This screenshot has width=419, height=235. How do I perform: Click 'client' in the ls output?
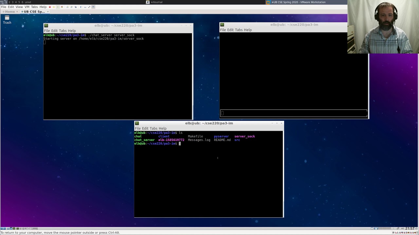[x=164, y=136]
